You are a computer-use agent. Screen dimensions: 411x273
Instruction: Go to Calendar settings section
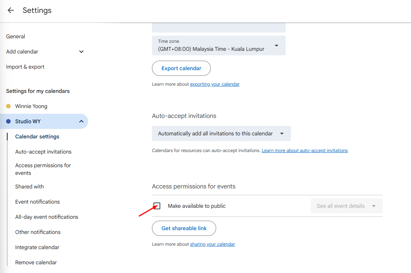click(x=37, y=136)
